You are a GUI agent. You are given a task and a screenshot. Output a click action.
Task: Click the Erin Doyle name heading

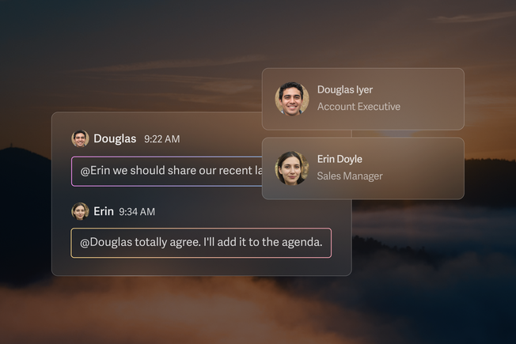pos(340,159)
